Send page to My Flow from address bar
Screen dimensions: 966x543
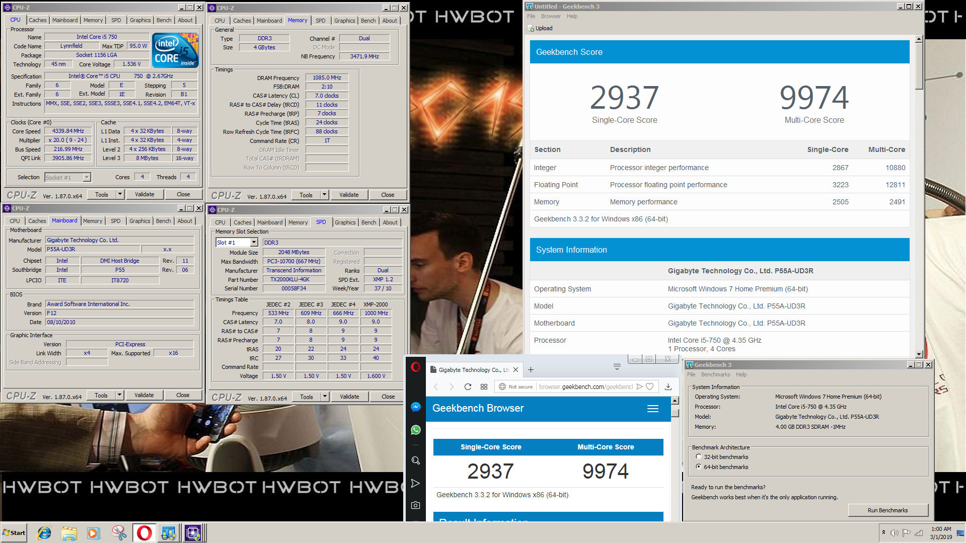tap(639, 386)
